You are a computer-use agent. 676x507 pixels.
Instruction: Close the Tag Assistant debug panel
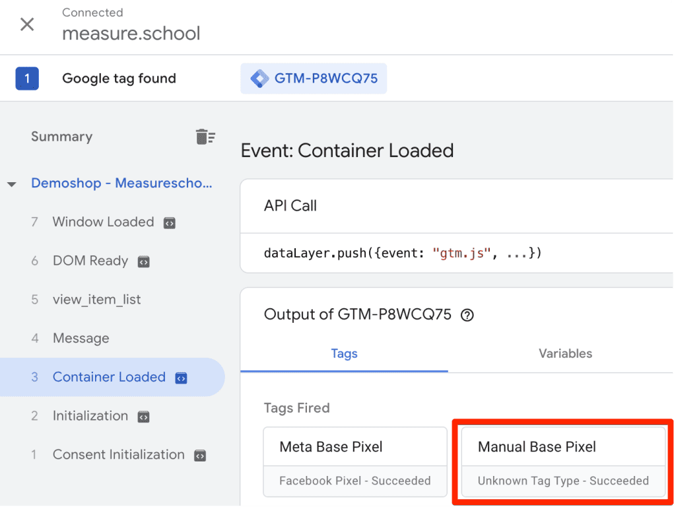pos(27,24)
